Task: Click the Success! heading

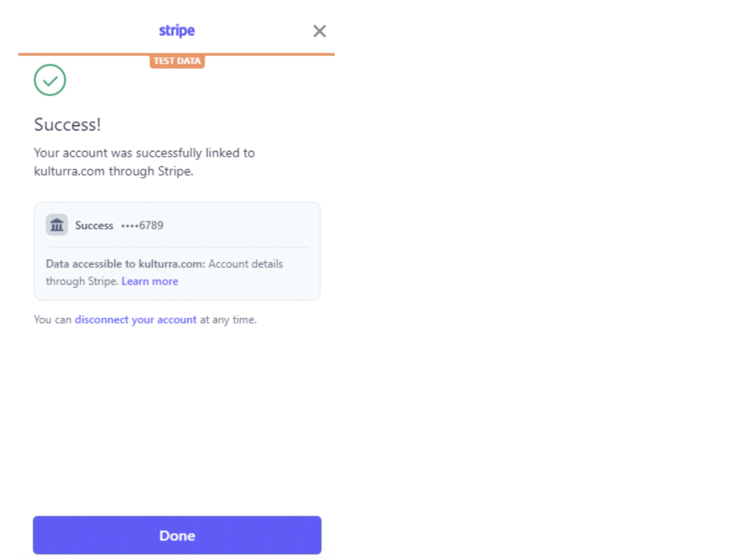Action: 67,125
